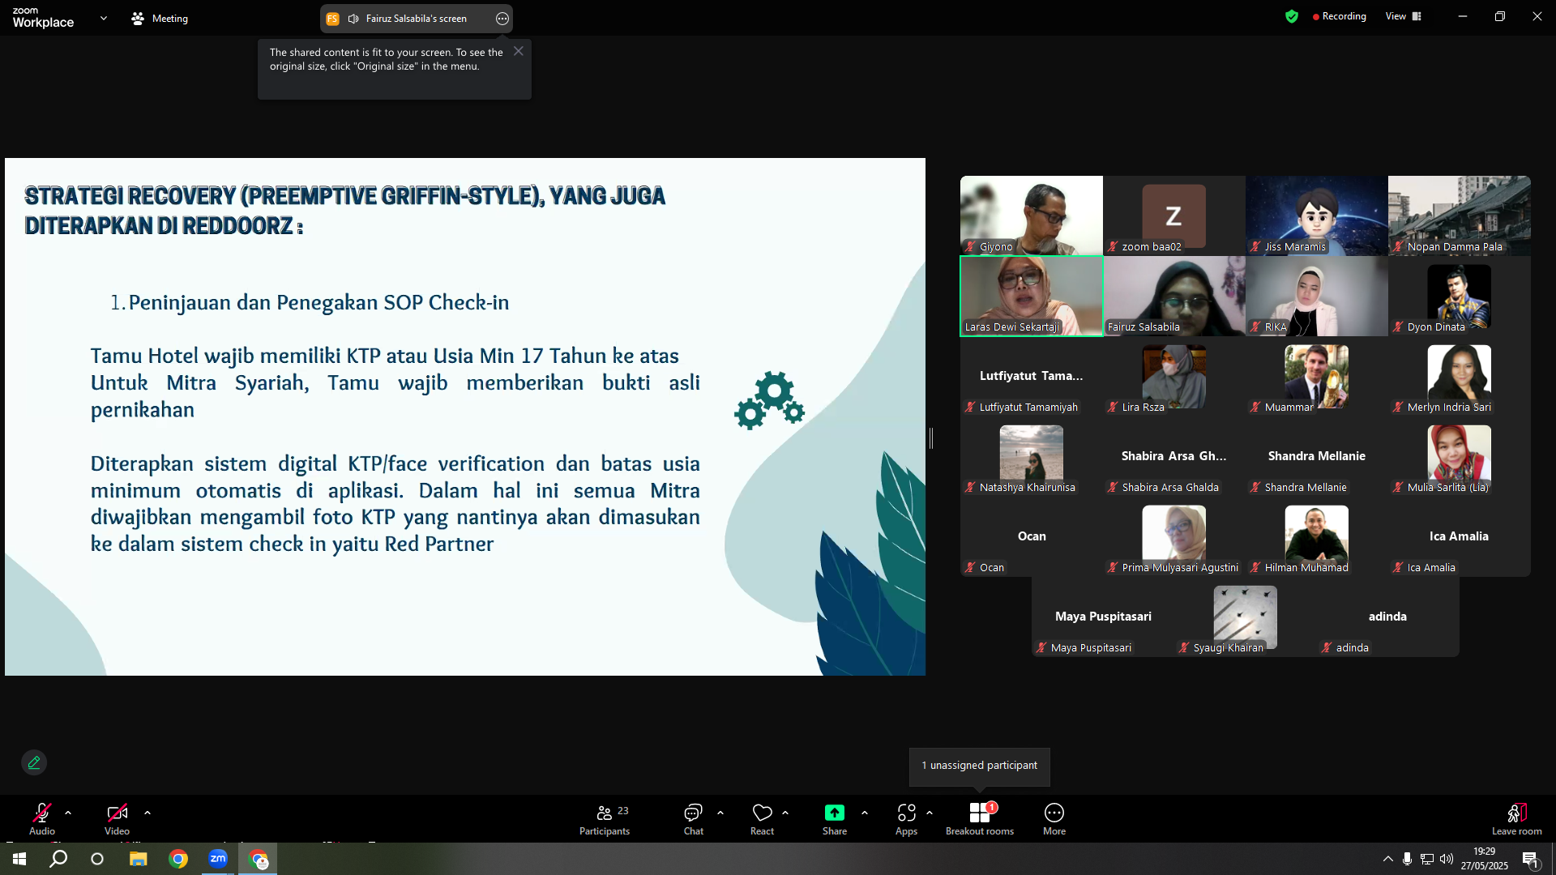Open the Apps panel
The image size is (1556, 875).
pos(907,818)
